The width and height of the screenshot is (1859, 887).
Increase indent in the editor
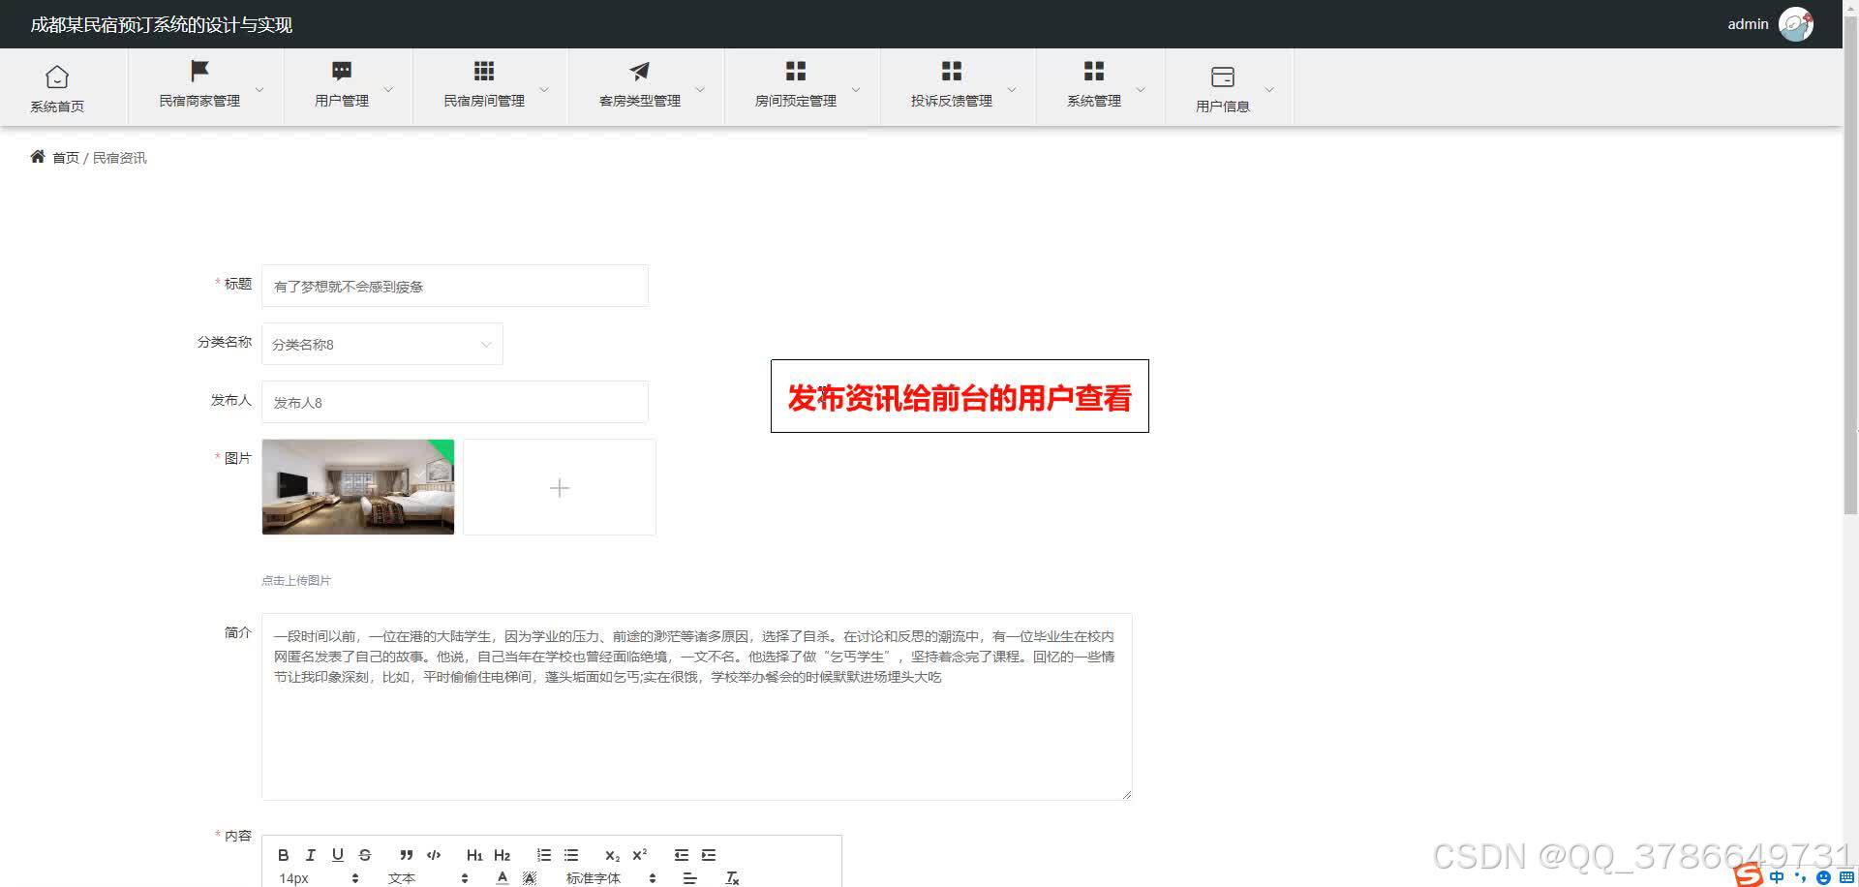[x=709, y=855]
